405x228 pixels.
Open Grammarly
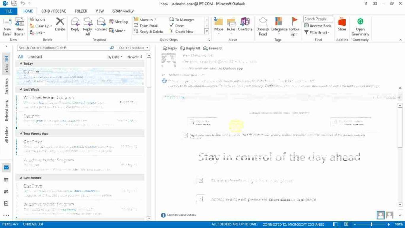[x=360, y=27]
